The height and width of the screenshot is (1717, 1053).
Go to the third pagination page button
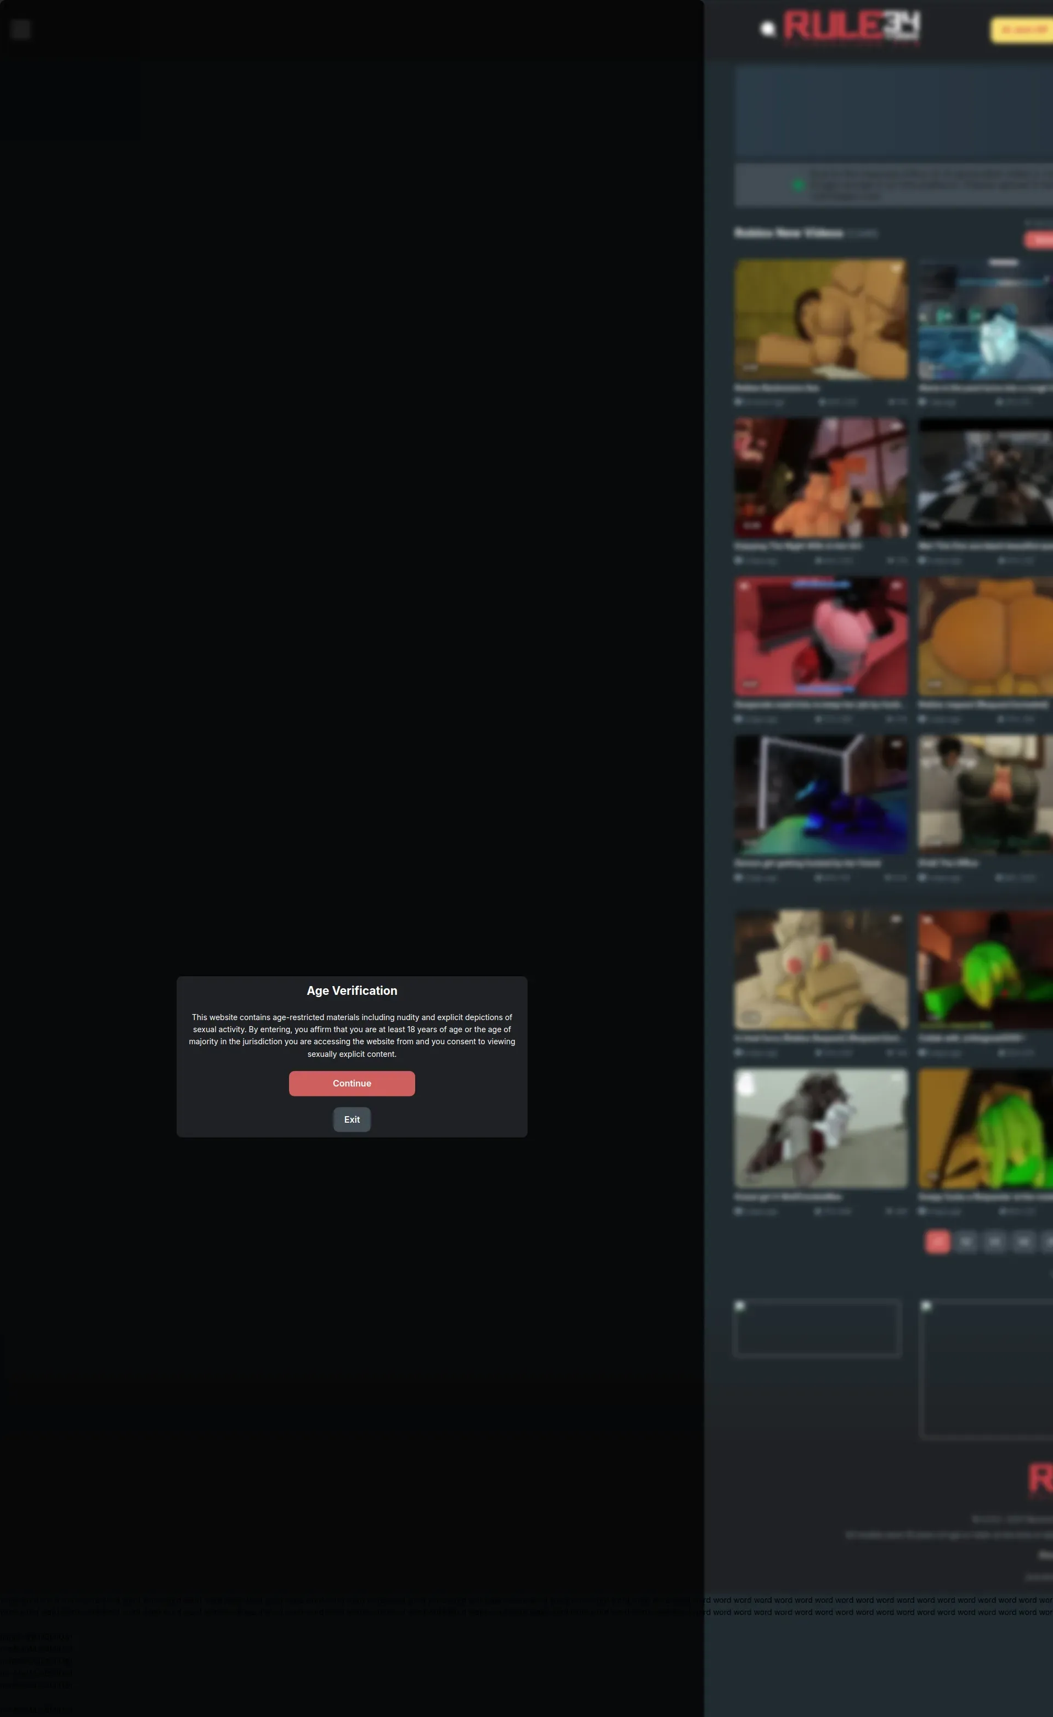[994, 1241]
